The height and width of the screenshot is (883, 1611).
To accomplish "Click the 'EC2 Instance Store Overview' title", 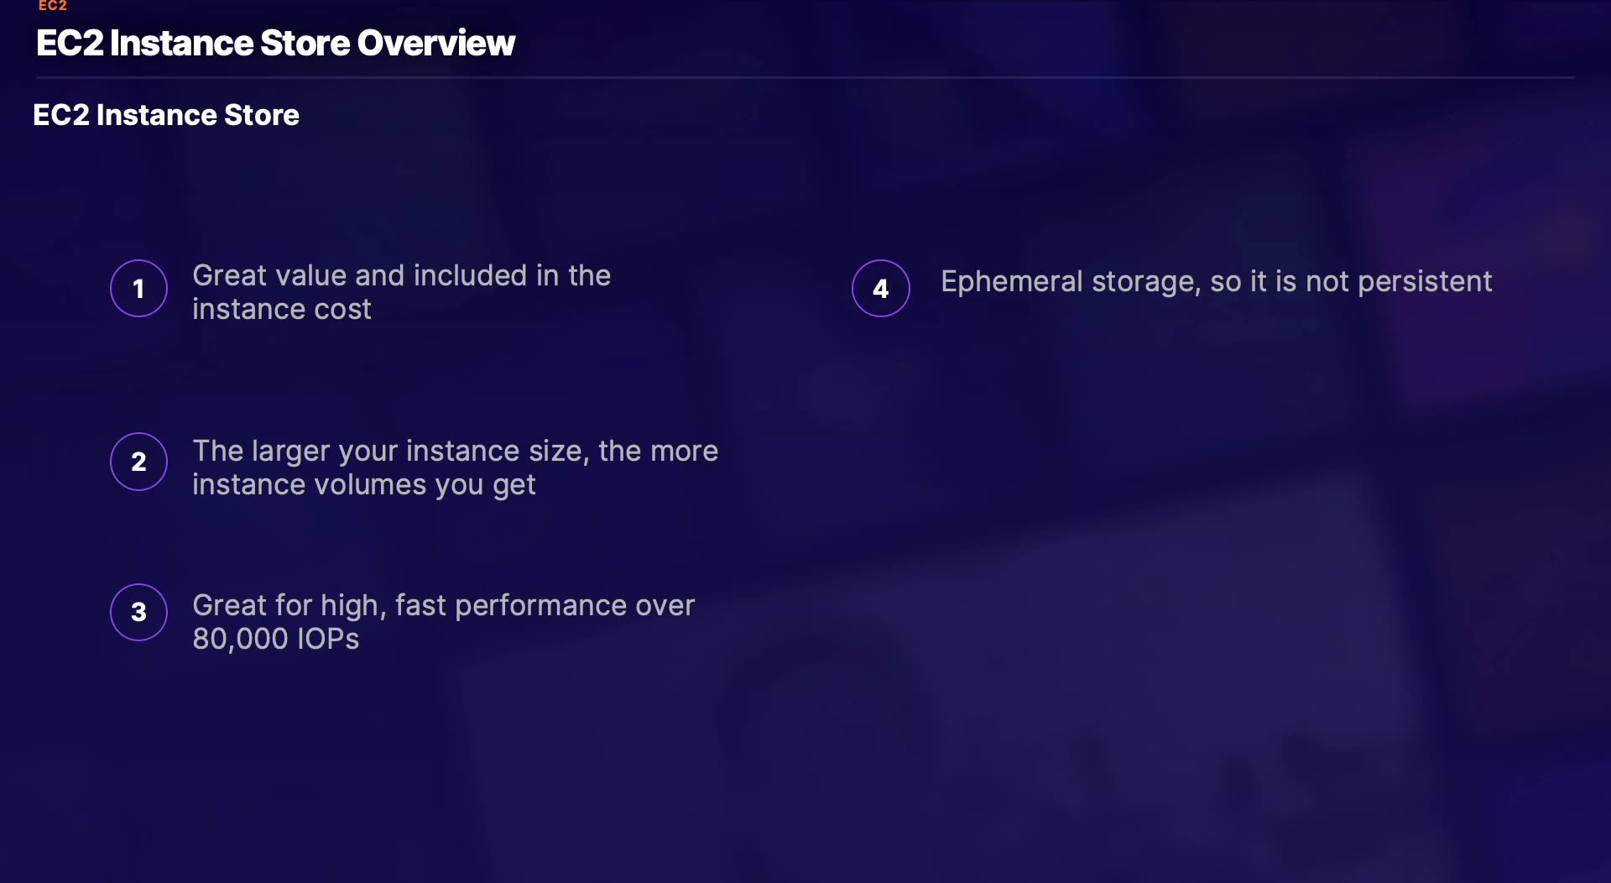I will (275, 43).
